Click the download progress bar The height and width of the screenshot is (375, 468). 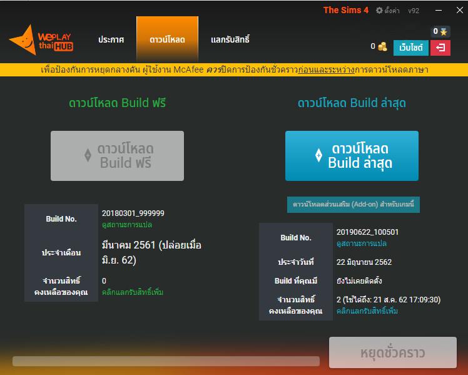pyautogui.click(x=166, y=361)
